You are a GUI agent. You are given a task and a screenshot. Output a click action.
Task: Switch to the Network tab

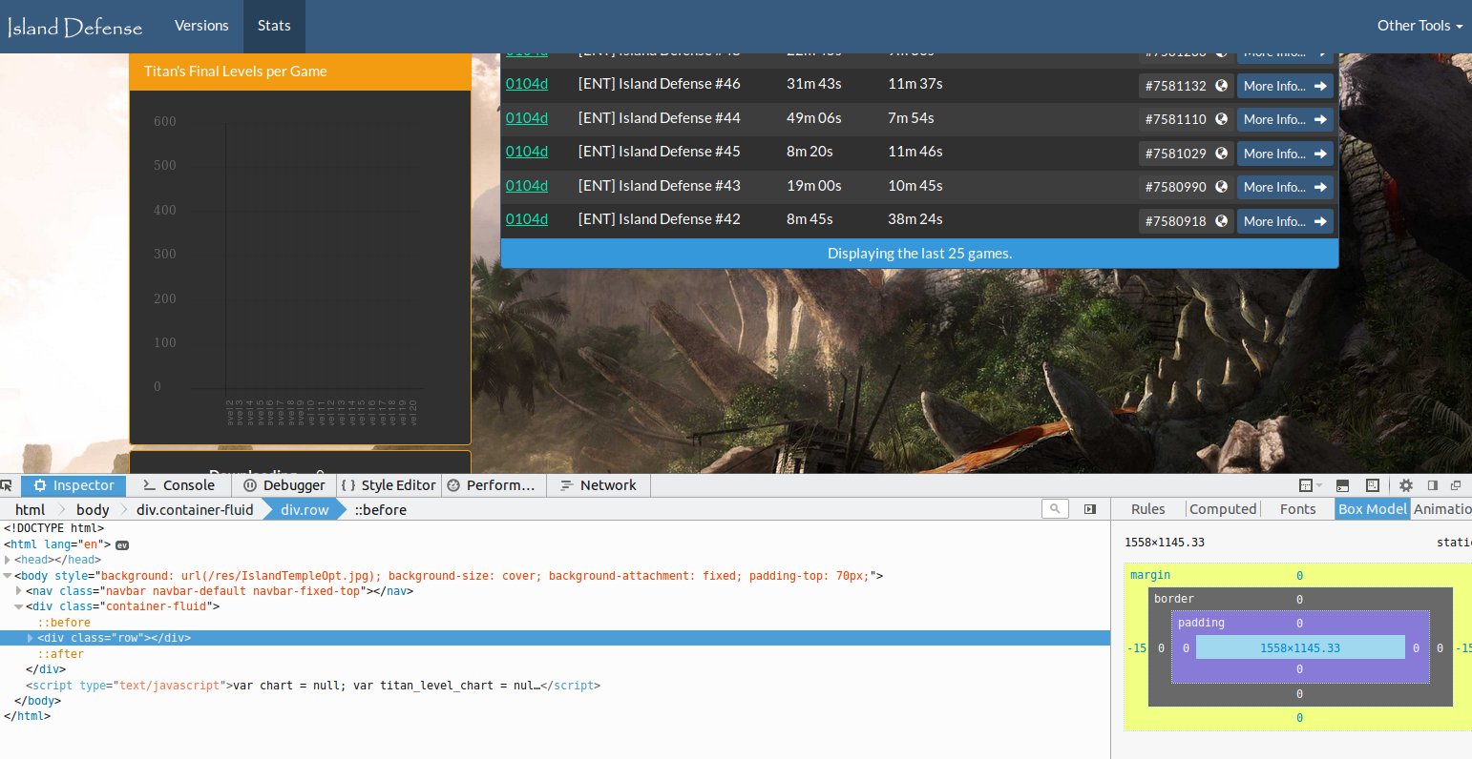click(599, 485)
